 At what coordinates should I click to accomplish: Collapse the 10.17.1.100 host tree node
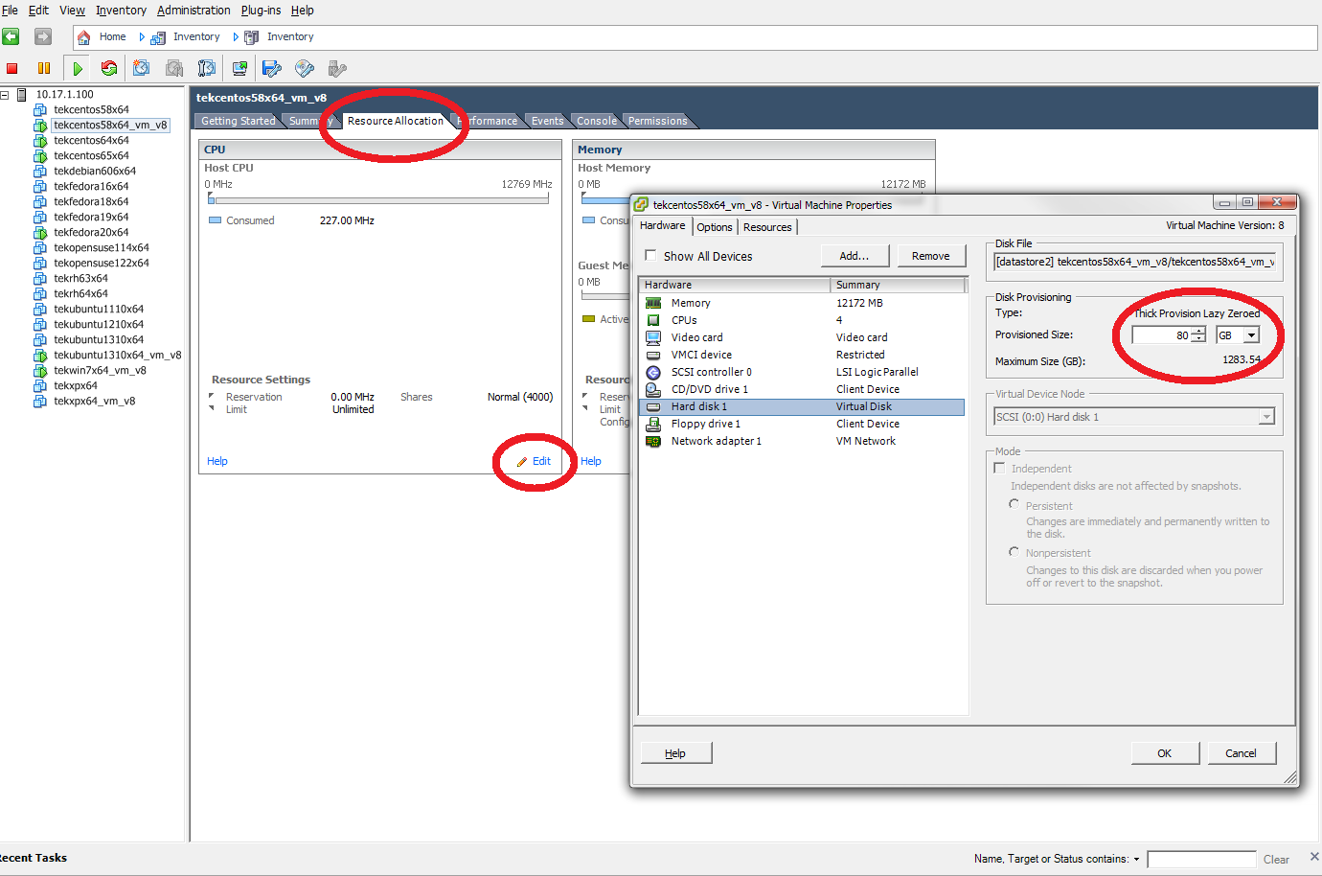point(5,94)
